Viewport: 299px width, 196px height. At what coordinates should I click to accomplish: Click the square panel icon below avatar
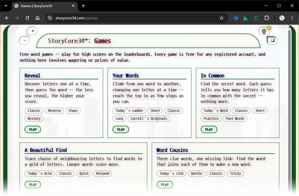click(x=272, y=40)
